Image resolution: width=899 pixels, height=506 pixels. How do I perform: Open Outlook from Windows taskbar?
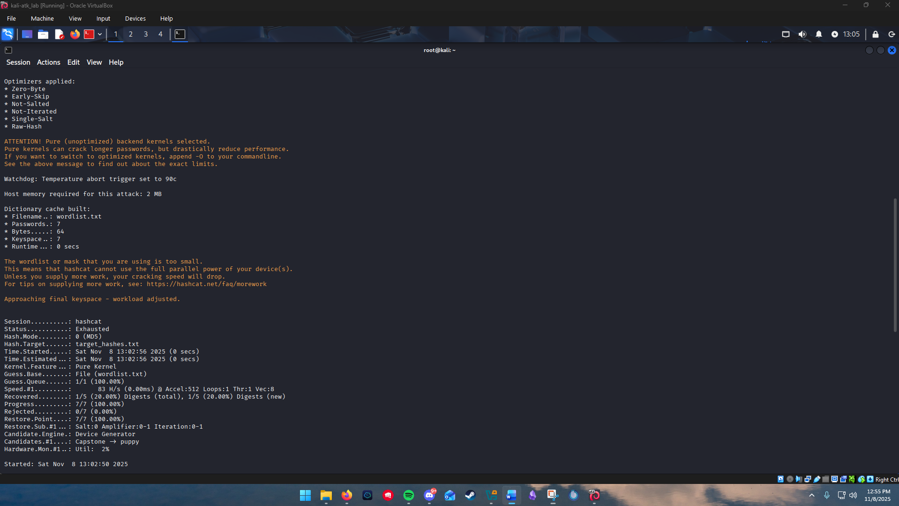pyautogui.click(x=450, y=495)
